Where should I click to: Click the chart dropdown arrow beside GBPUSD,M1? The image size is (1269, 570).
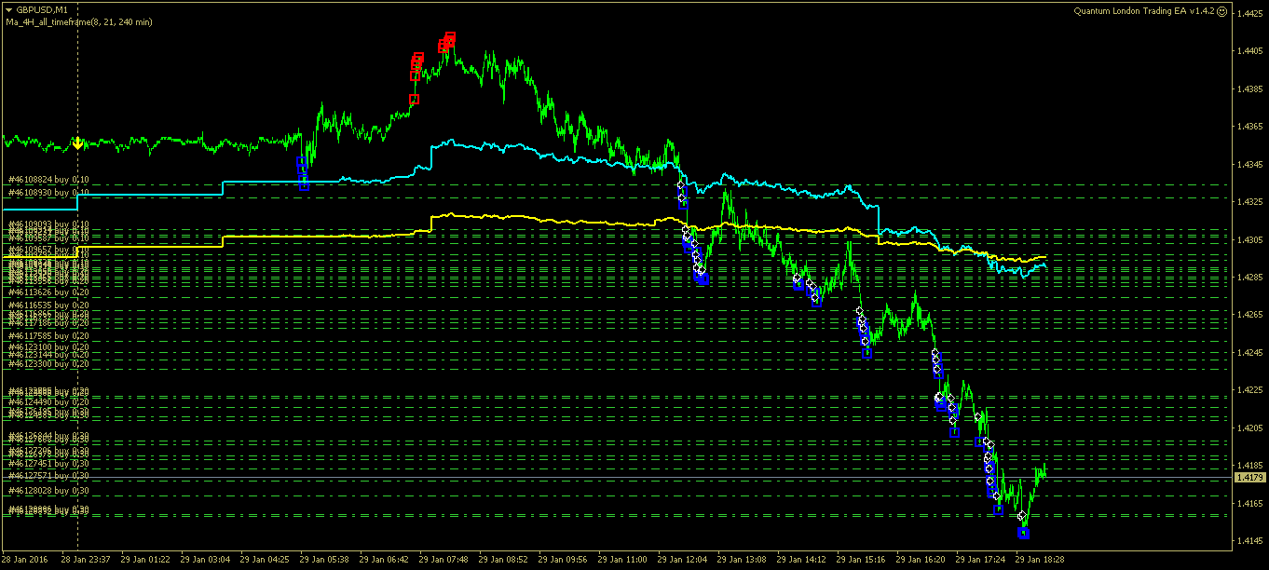click(x=8, y=9)
